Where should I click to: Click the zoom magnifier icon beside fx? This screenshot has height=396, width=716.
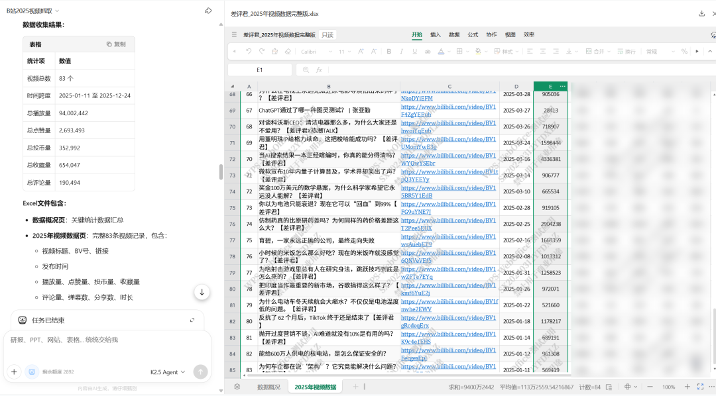tap(306, 70)
